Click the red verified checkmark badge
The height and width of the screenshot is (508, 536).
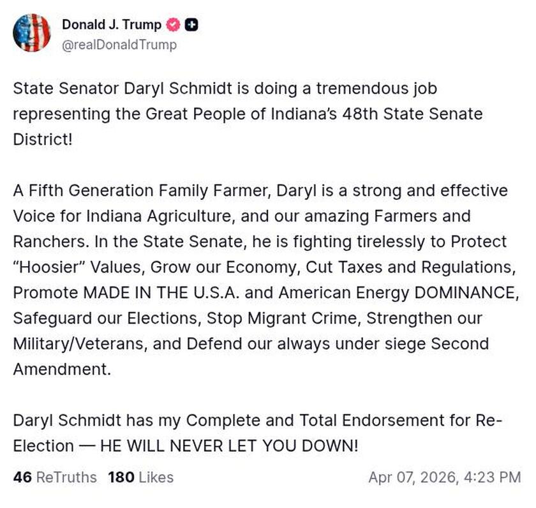tap(172, 25)
